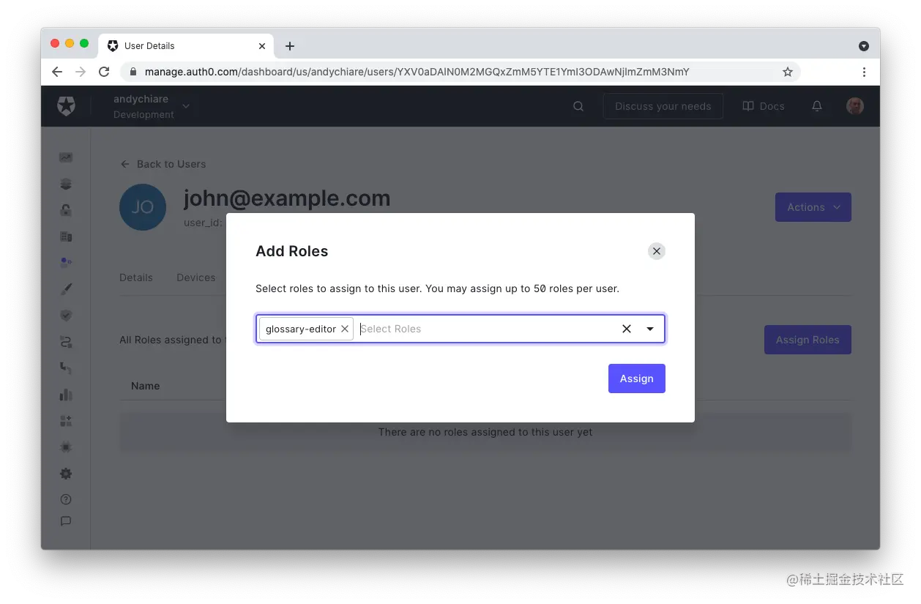Click the Assign button in the modal
The image size is (921, 604).
pyautogui.click(x=636, y=379)
